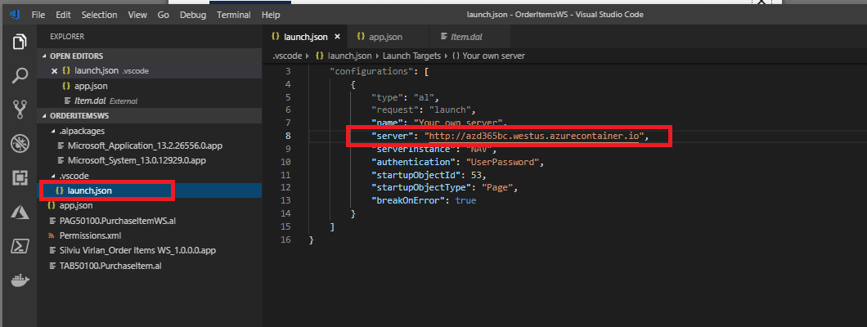Click the Your own server breadcrumb
The width and height of the screenshot is (867, 327).
point(494,56)
